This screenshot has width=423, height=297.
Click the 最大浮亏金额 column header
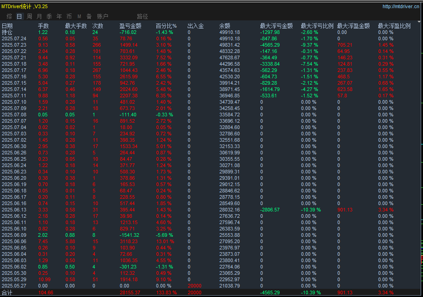276,26
